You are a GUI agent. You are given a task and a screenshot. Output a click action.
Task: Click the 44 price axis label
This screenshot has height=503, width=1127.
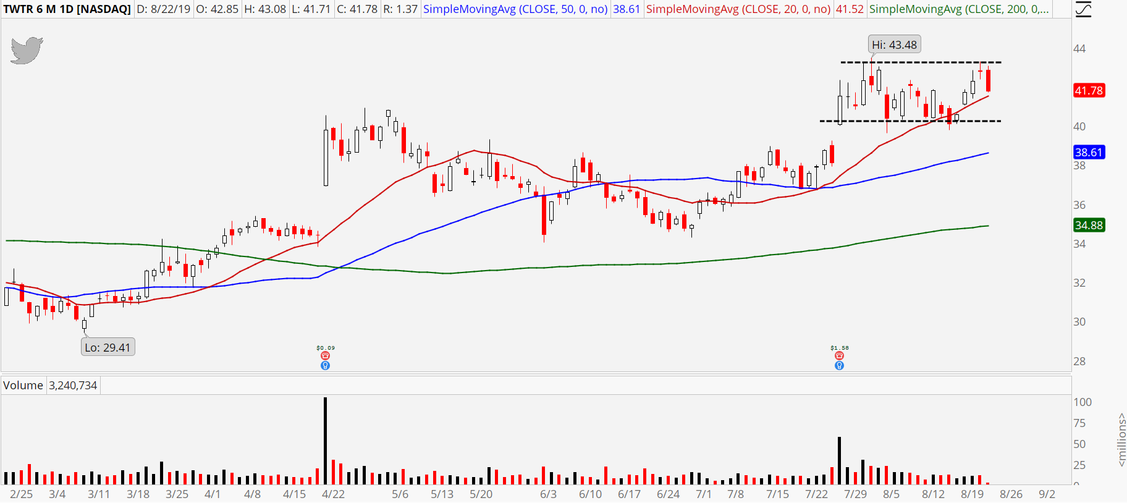[x=1079, y=49]
